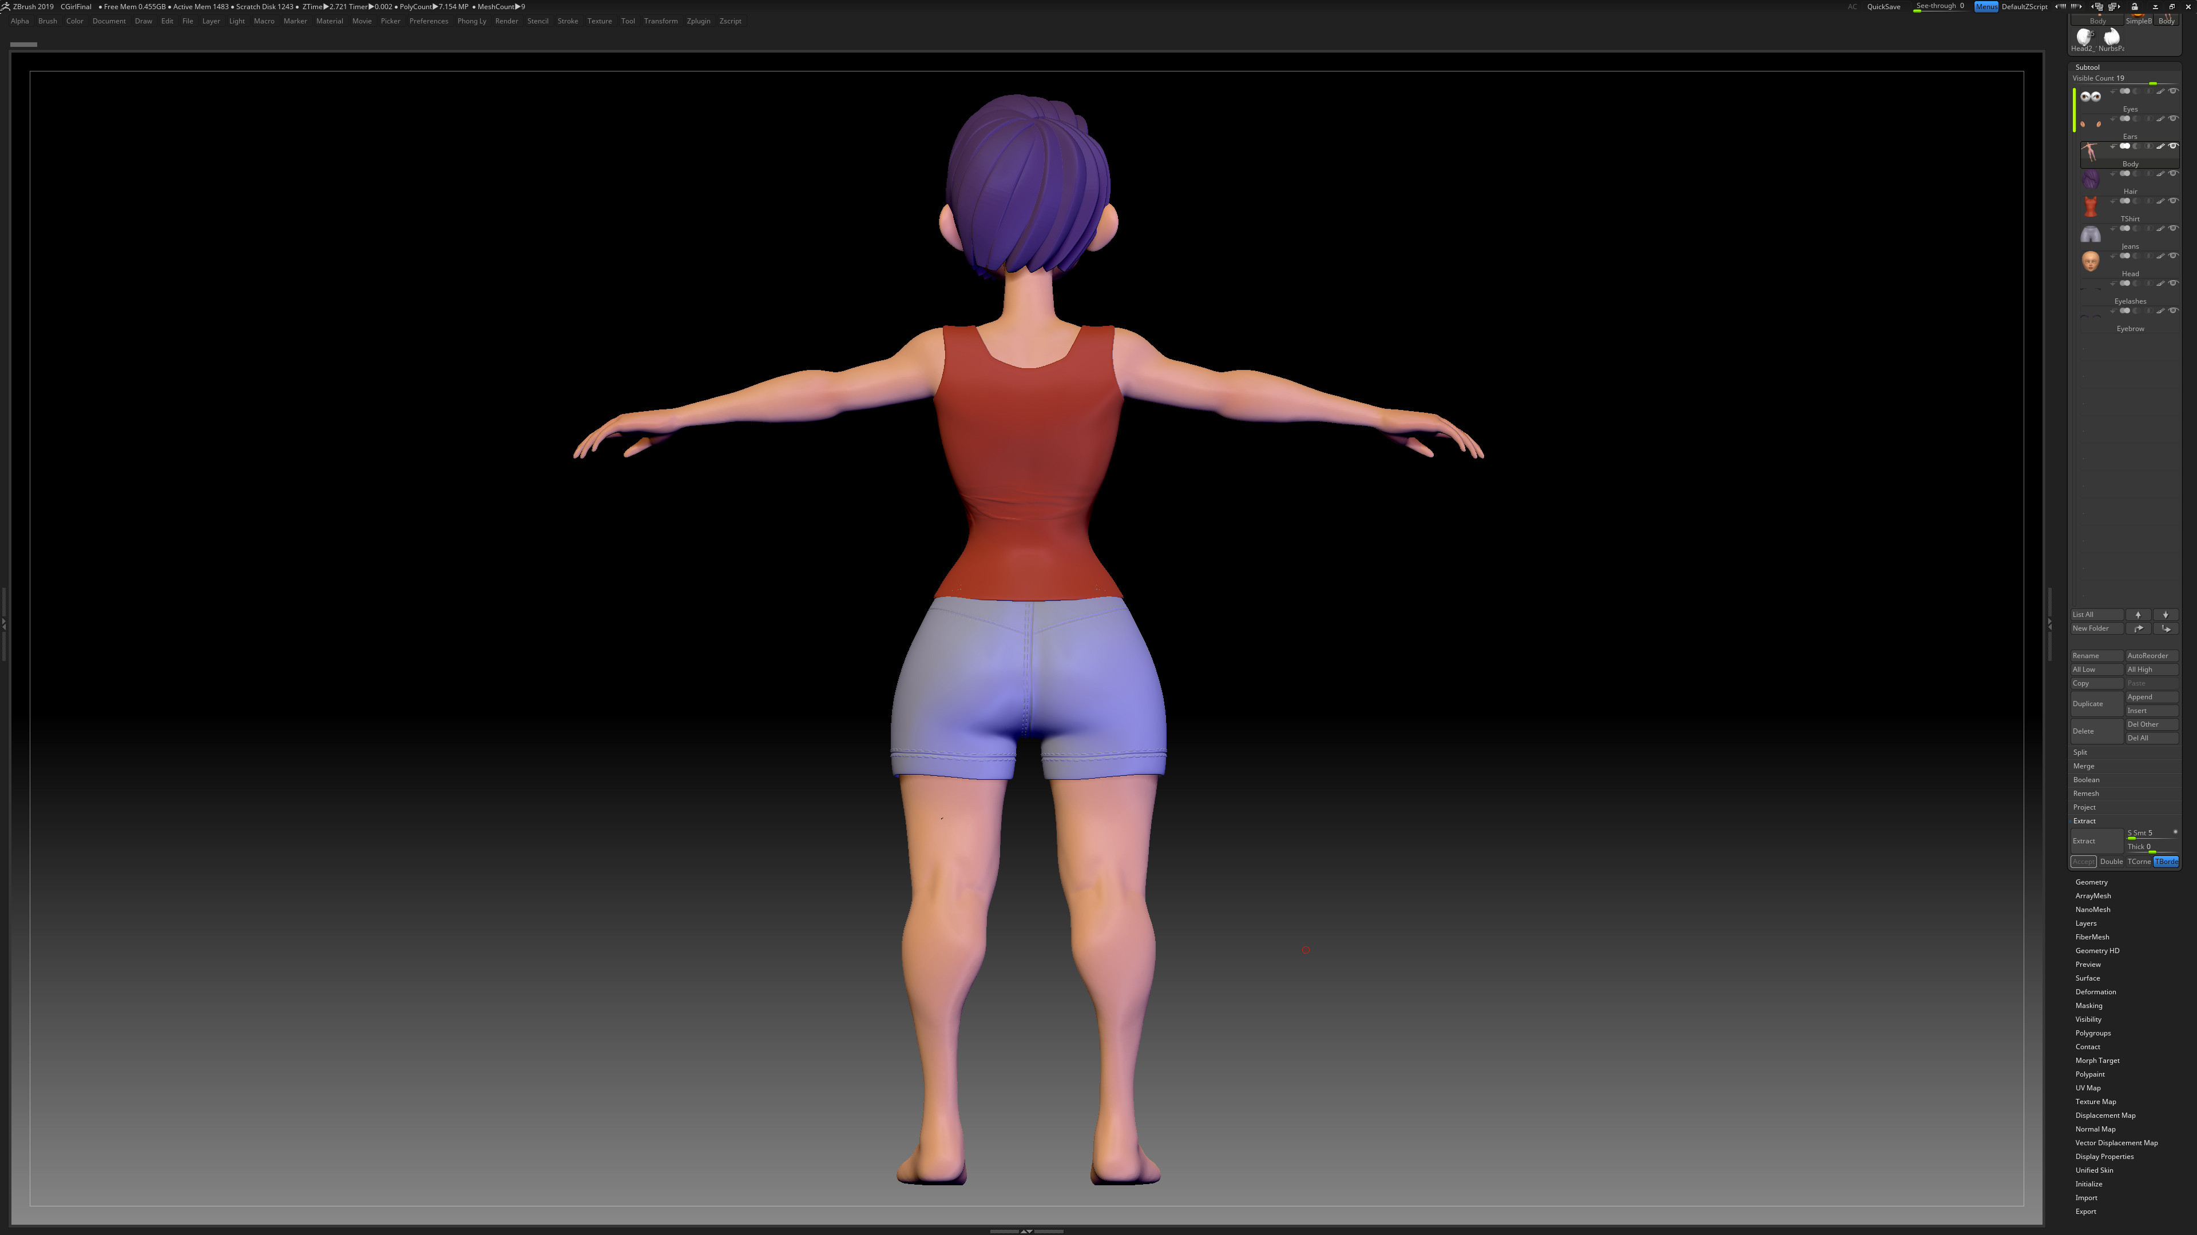Image resolution: width=2197 pixels, height=1235 pixels.
Task: Click the Eyes subtool paintbrush icon
Action: [x=2160, y=91]
